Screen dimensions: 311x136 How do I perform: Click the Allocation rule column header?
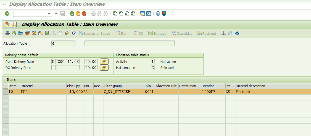click(x=167, y=86)
